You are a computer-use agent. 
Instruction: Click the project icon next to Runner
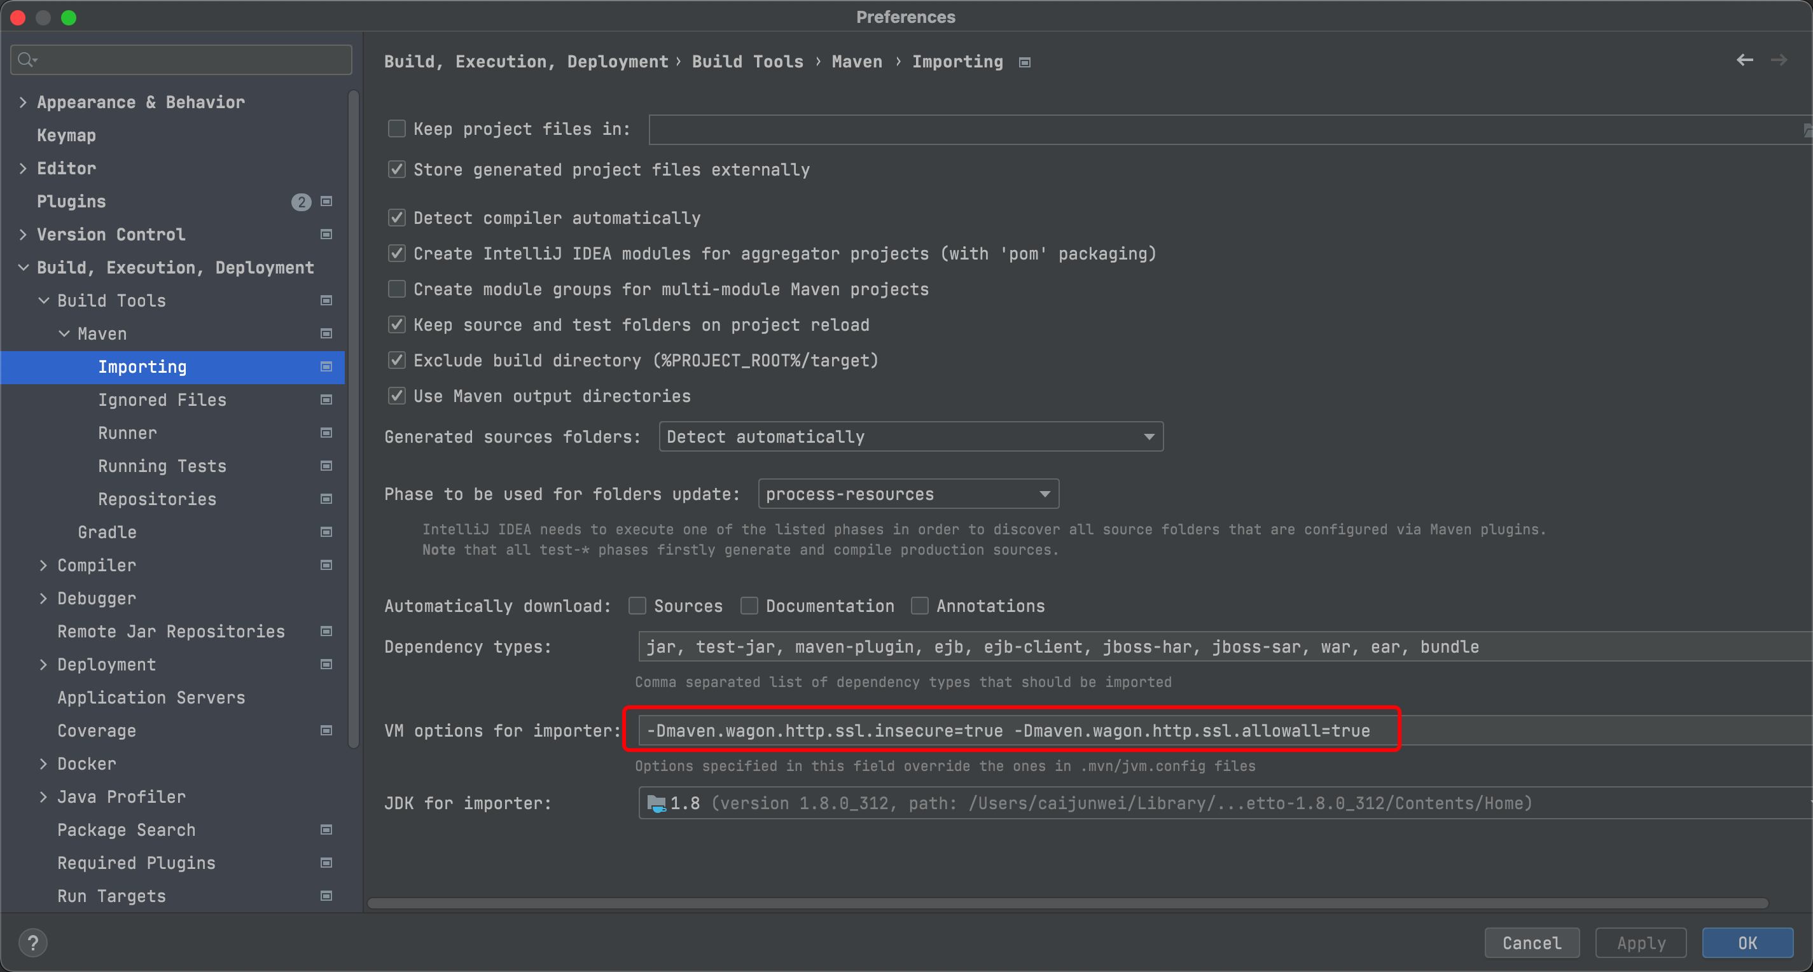(x=326, y=433)
